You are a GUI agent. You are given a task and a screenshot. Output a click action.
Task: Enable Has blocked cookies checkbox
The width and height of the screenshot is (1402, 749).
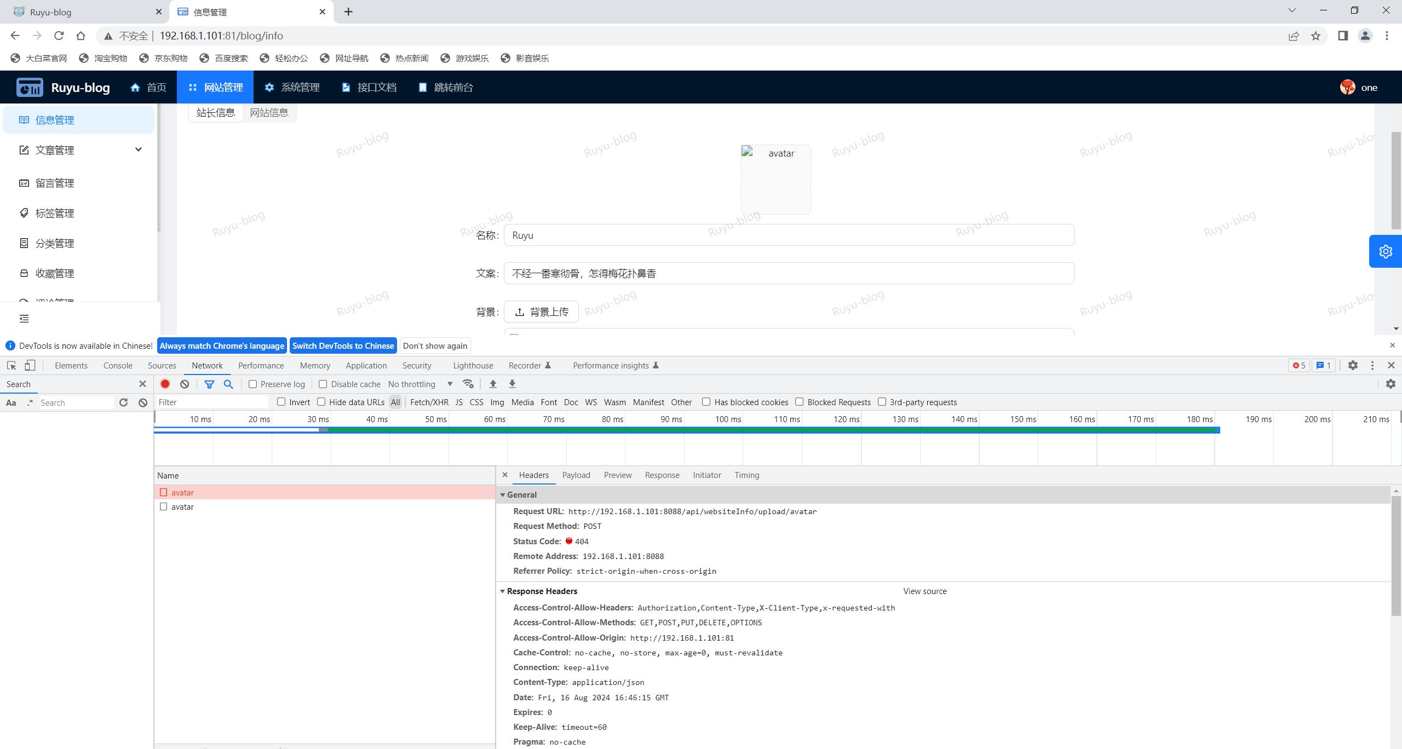click(x=708, y=401)
